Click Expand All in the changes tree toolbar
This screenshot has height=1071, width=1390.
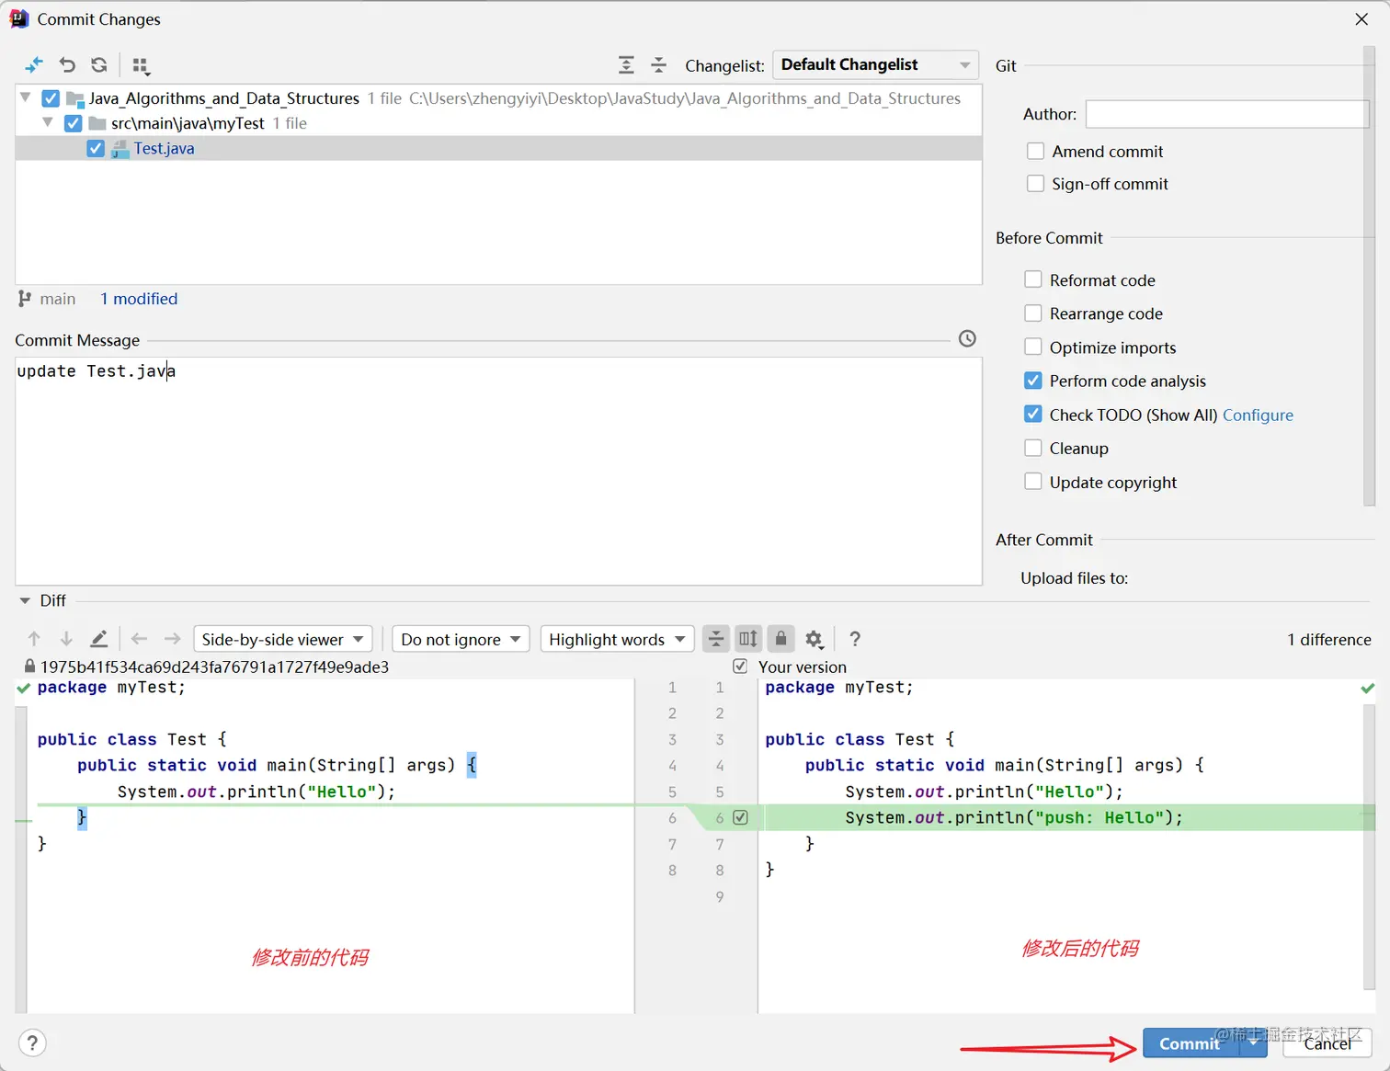click(x=626, y=65)
